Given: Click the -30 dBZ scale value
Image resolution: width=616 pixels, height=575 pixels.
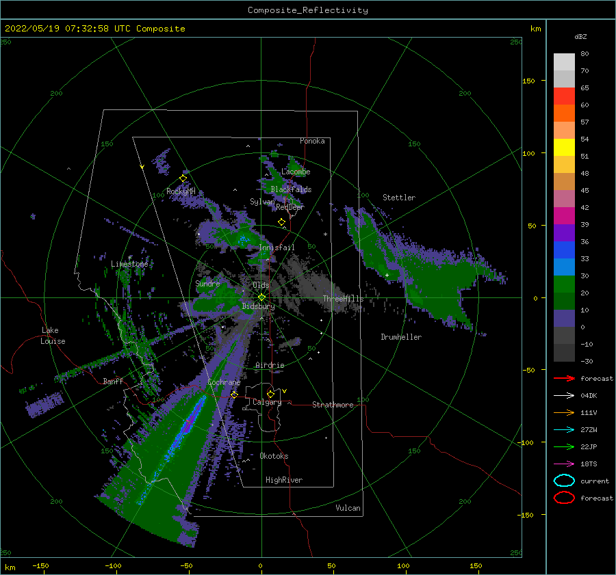Looking at the screenshot, I should point(587,361).
